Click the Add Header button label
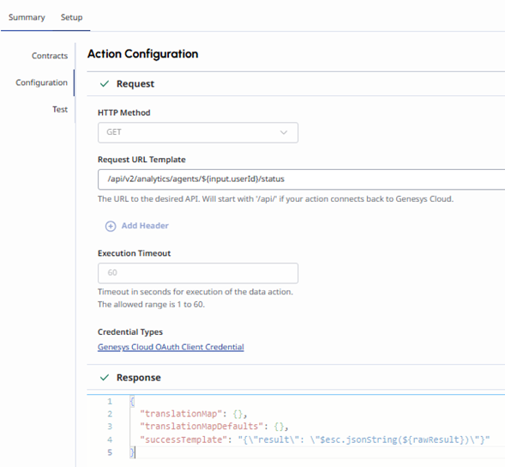 pos(145,226)
